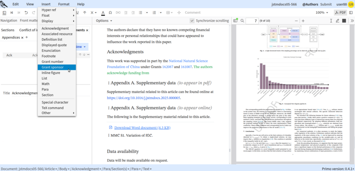355x171 pixels.
Task: Select Grant number menu entry
Action: coord(57,62)
